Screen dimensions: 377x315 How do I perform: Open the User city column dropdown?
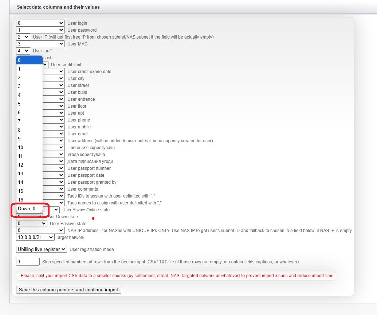[x=54, y=79]
